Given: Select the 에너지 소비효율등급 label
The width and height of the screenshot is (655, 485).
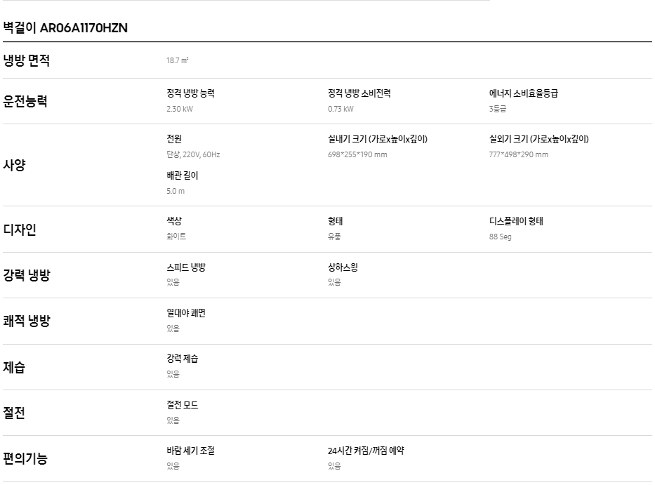Looking at the screenshot, I should [x=524, y=93].
